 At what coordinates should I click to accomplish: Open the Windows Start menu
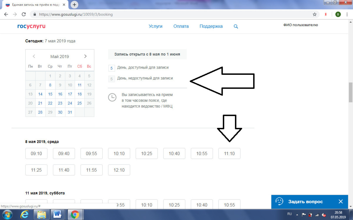[x=7, y=214]
